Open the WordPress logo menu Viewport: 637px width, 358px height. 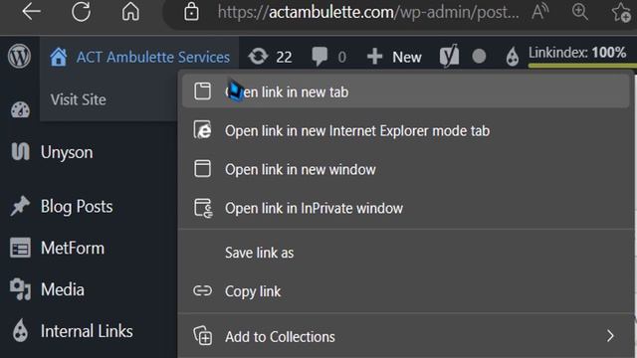[x=20, y=56]
